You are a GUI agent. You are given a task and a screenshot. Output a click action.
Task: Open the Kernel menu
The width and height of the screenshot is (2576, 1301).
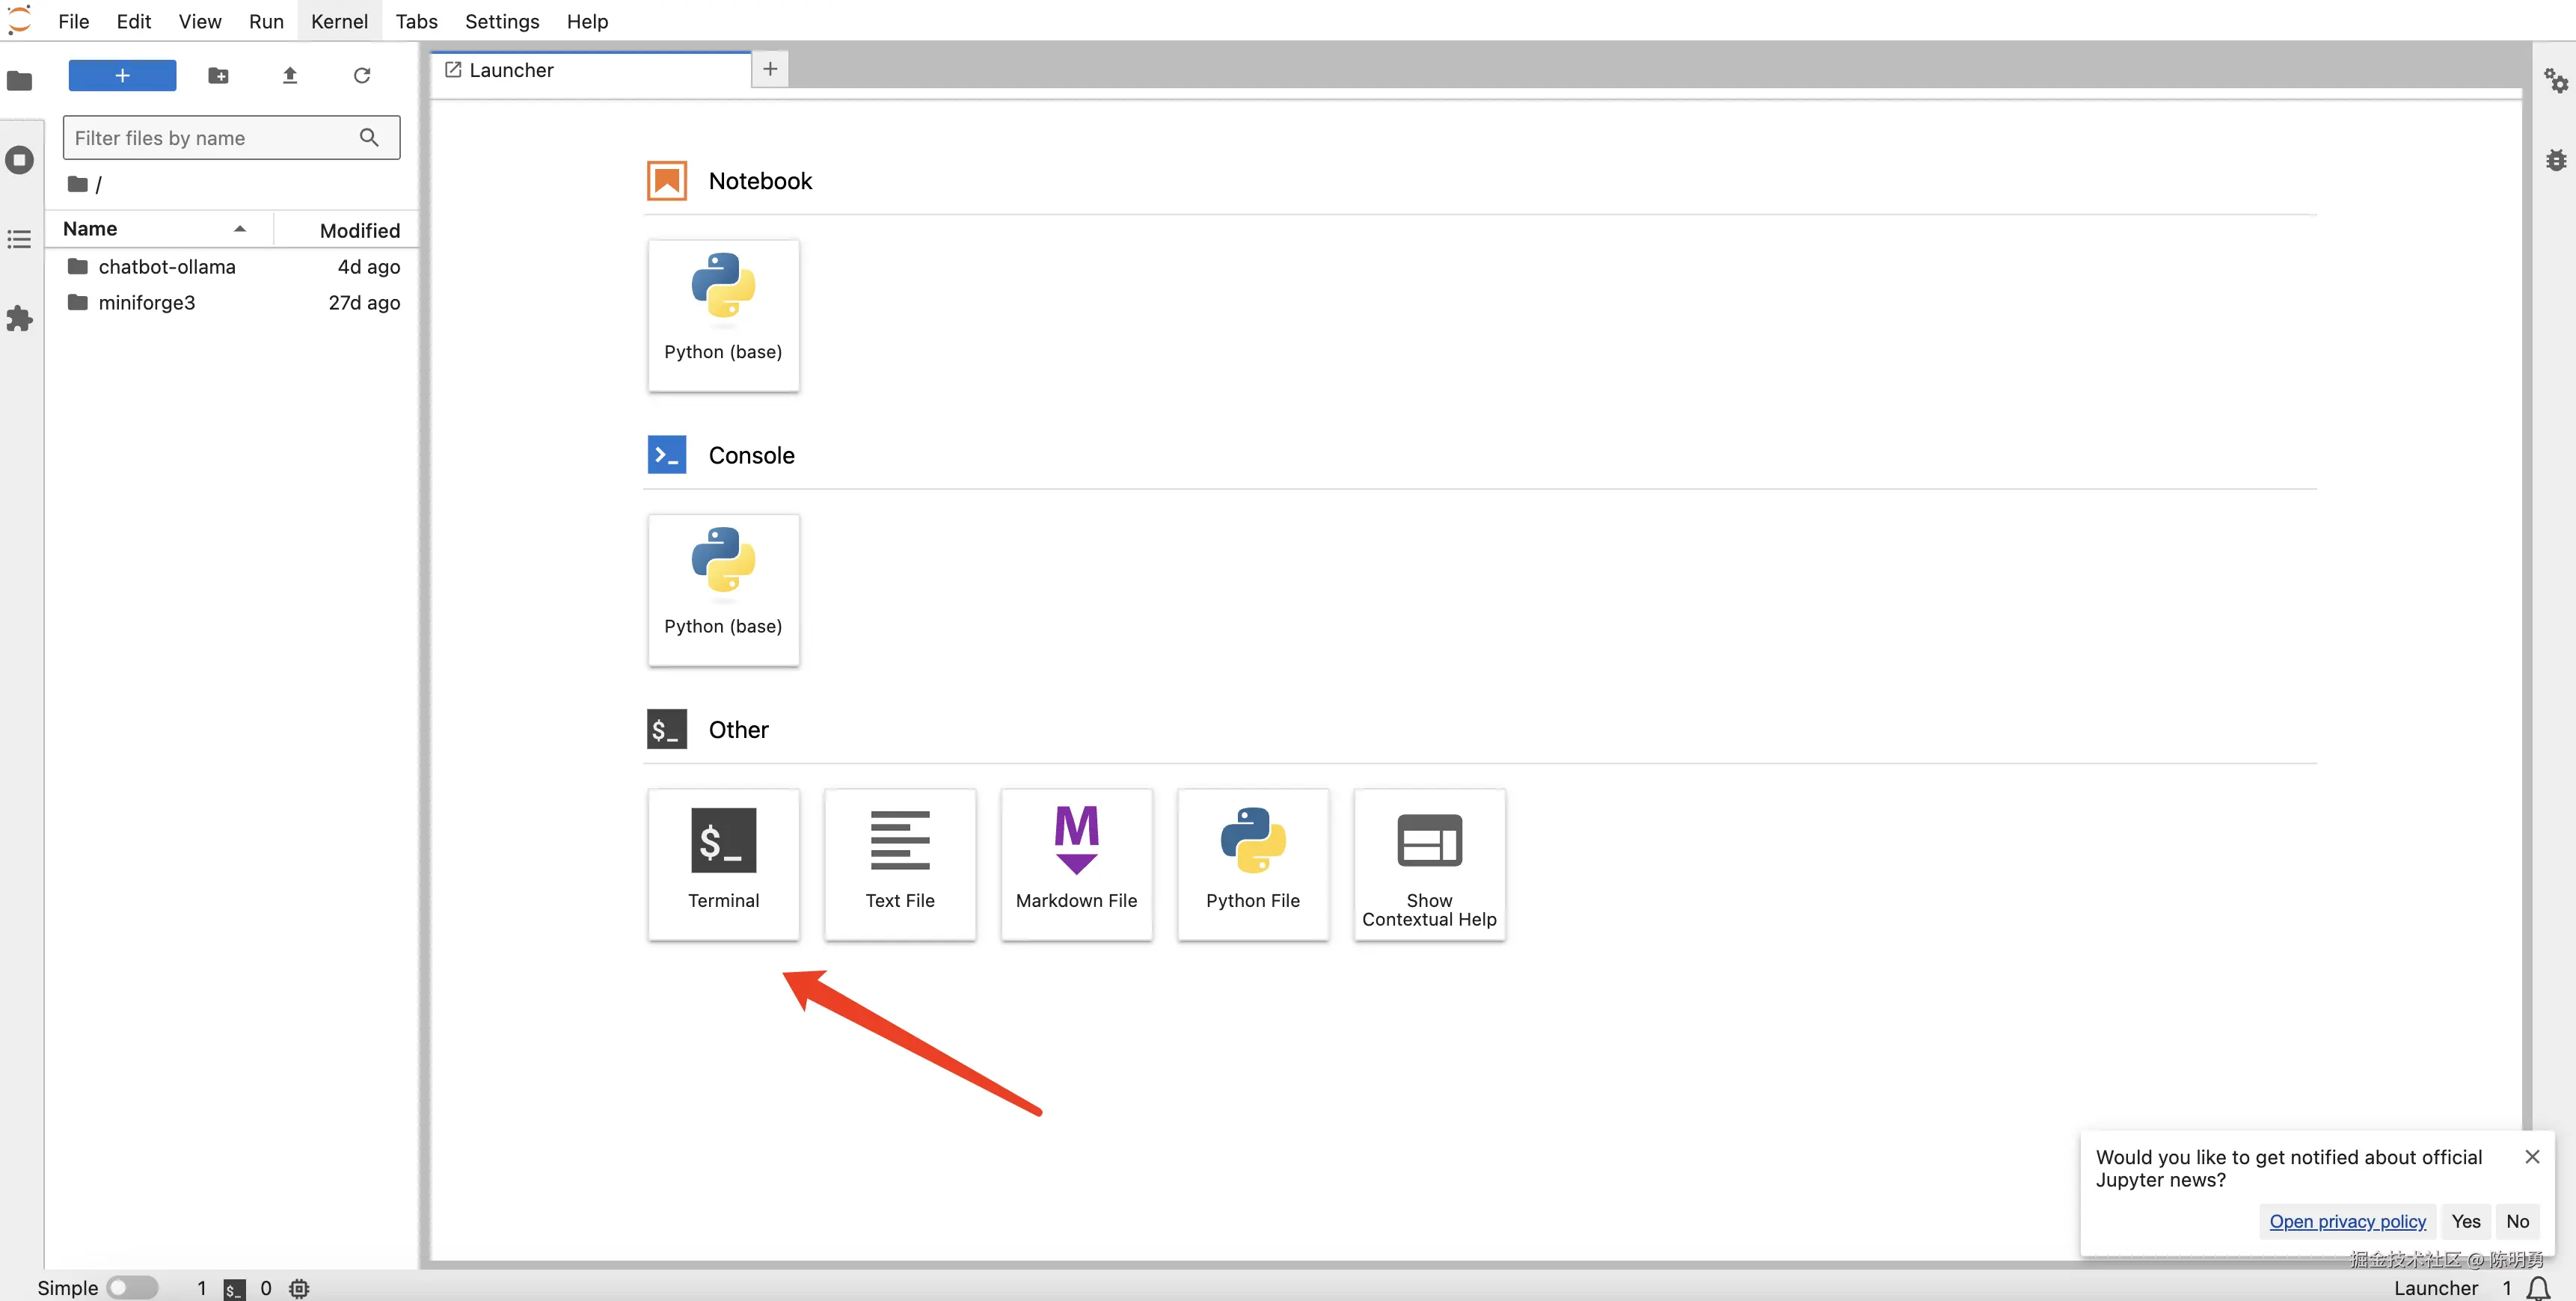click(x=339, y=21)
